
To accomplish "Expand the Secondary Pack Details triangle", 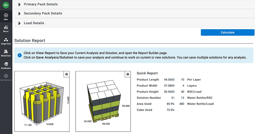I will point(20,14).
